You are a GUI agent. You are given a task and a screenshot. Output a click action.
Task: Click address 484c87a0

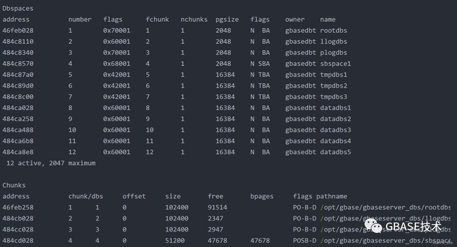pyautogui.click(x=18, y=75)
